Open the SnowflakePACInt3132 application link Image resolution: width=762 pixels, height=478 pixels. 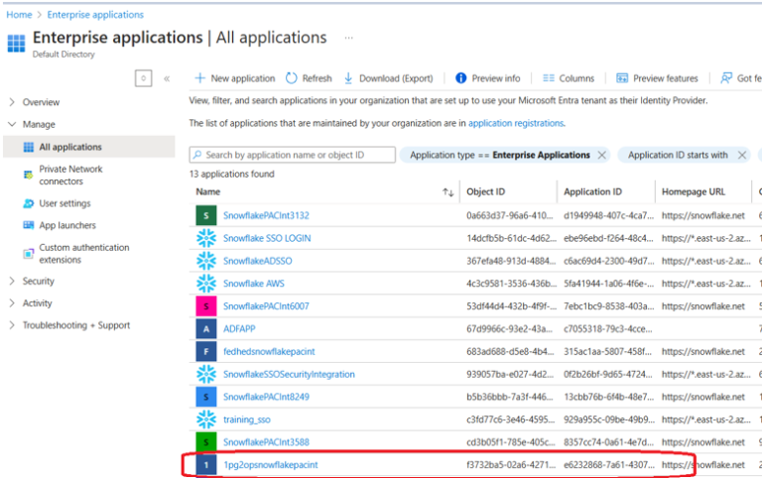[266, 215]
